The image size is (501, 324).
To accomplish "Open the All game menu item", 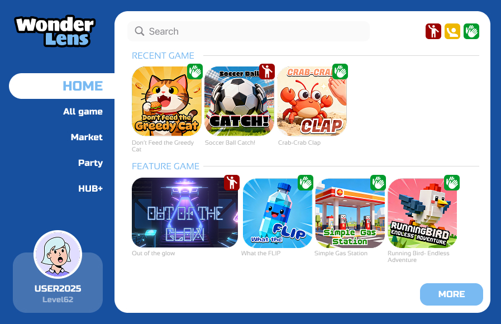I will click(x=83, y=112).
